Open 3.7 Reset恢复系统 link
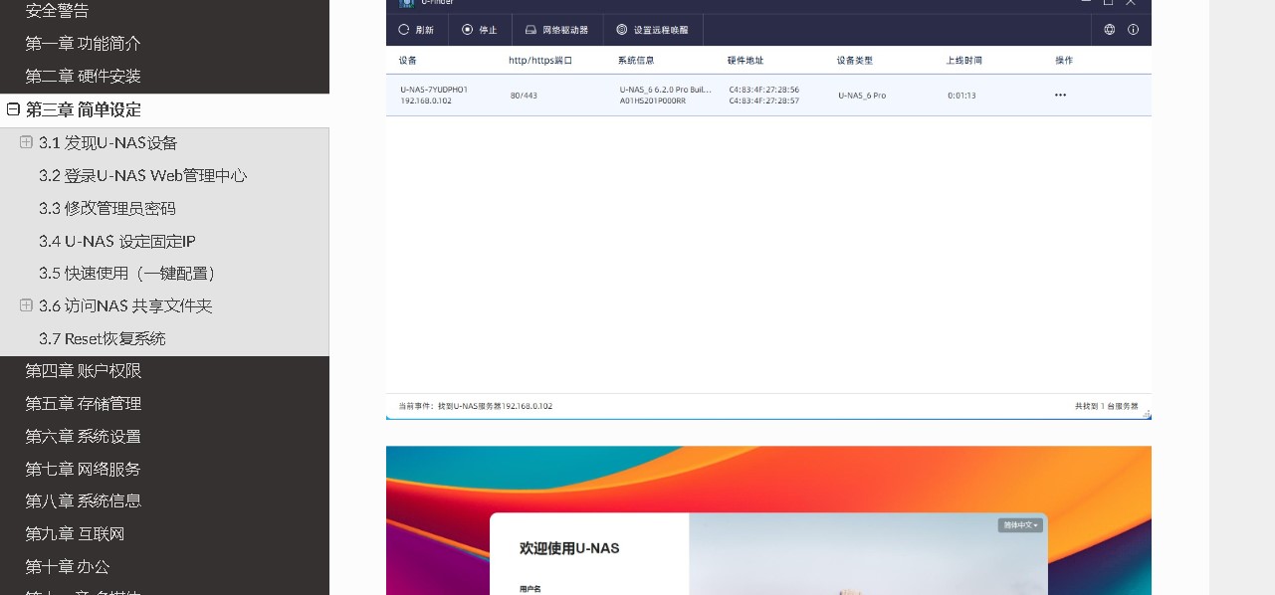This screenshot has width=1275, height=595. pos(102,338)
